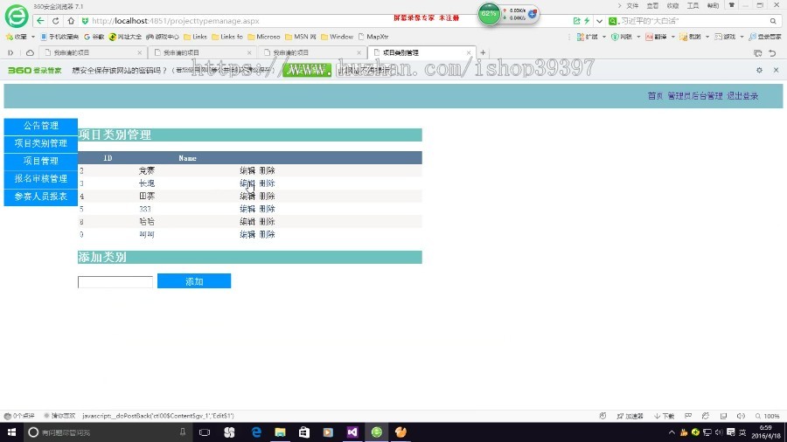Open the Windows Store taskbar icon
787x442 pixels.
pyautogui.click(x=304, y=432)
